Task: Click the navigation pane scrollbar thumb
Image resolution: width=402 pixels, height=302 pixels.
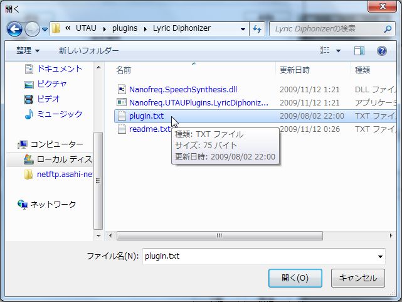Action: 98,181
